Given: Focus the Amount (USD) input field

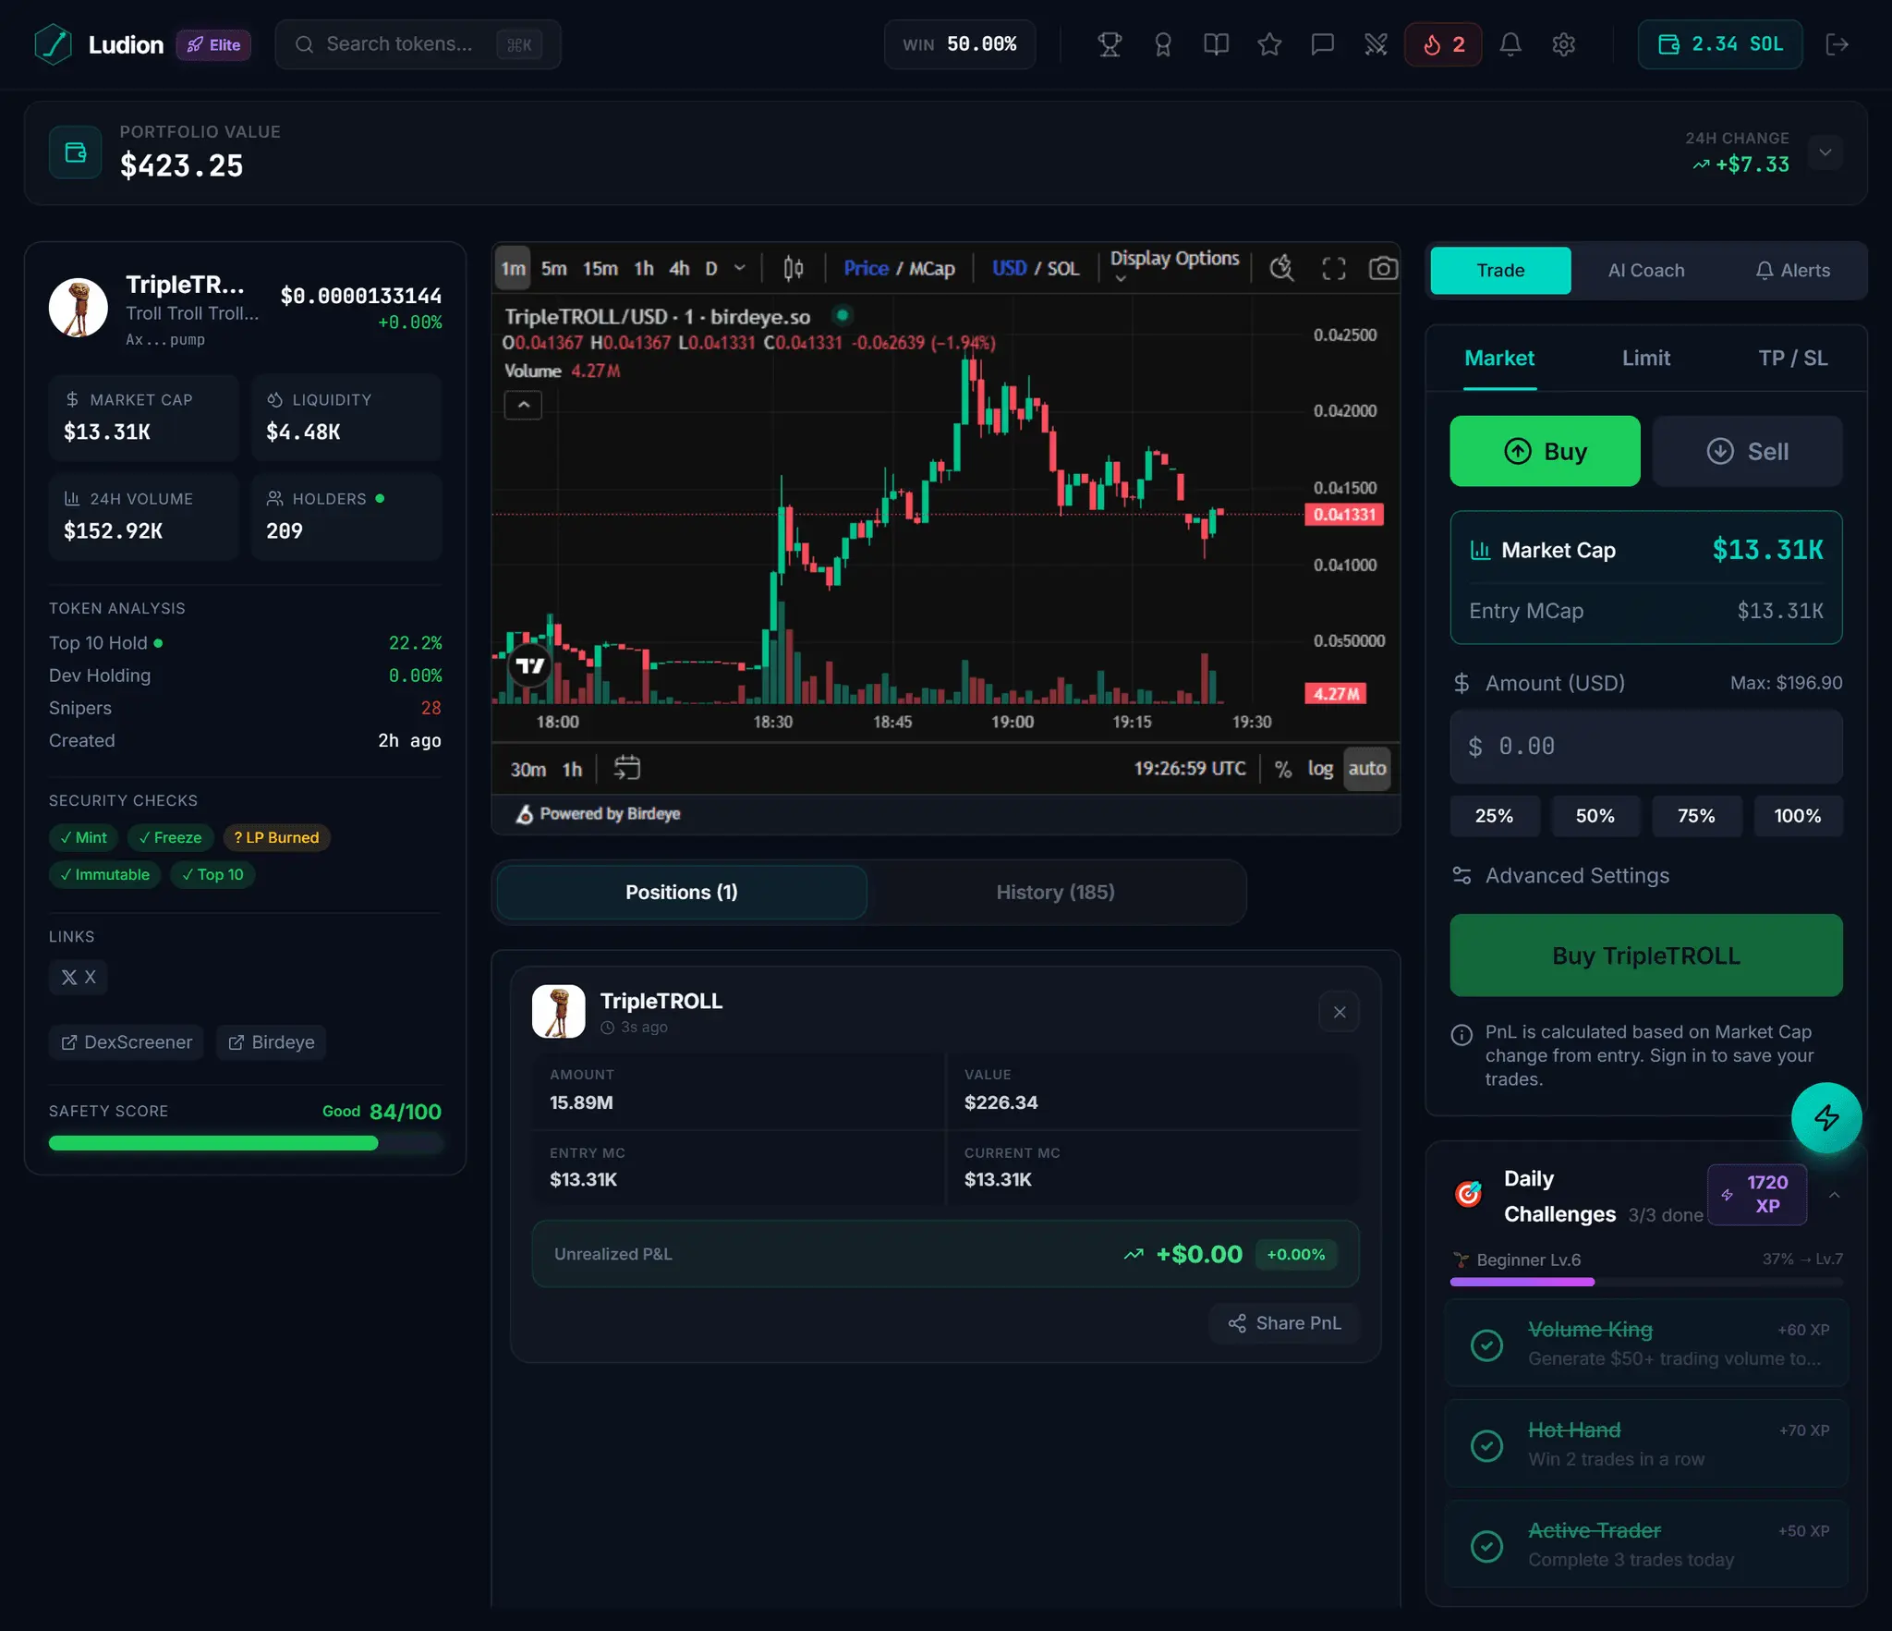Looking at the screenshot, I should pos(1646,747).
